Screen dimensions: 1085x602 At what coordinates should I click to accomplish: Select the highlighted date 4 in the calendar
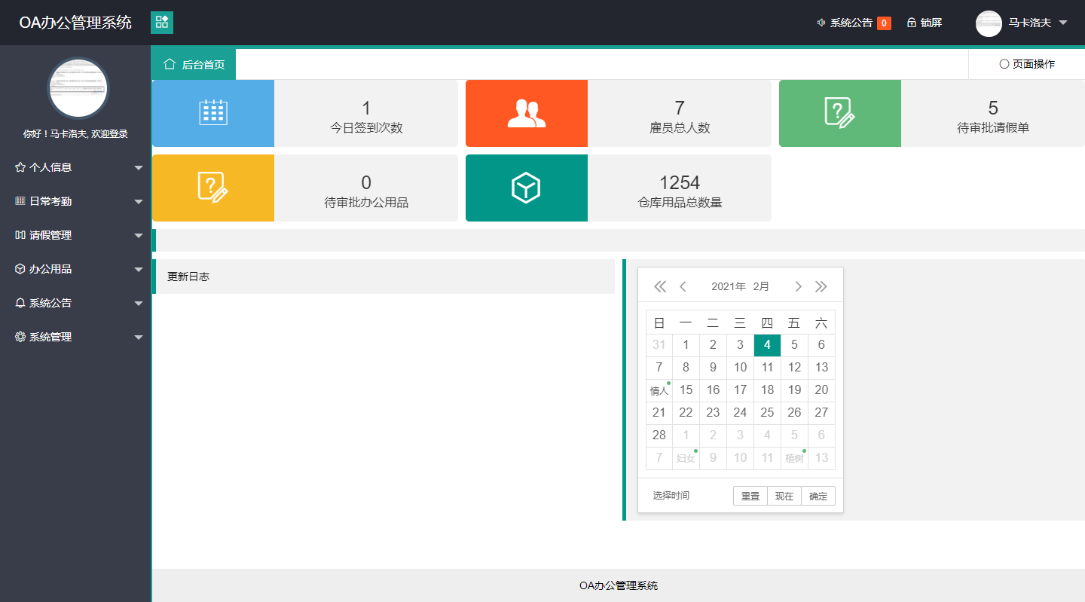(x=767, y=344)
